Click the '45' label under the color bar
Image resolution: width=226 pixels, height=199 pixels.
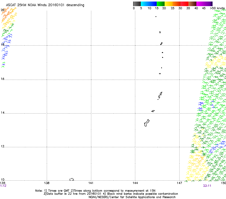coord(204,8)
